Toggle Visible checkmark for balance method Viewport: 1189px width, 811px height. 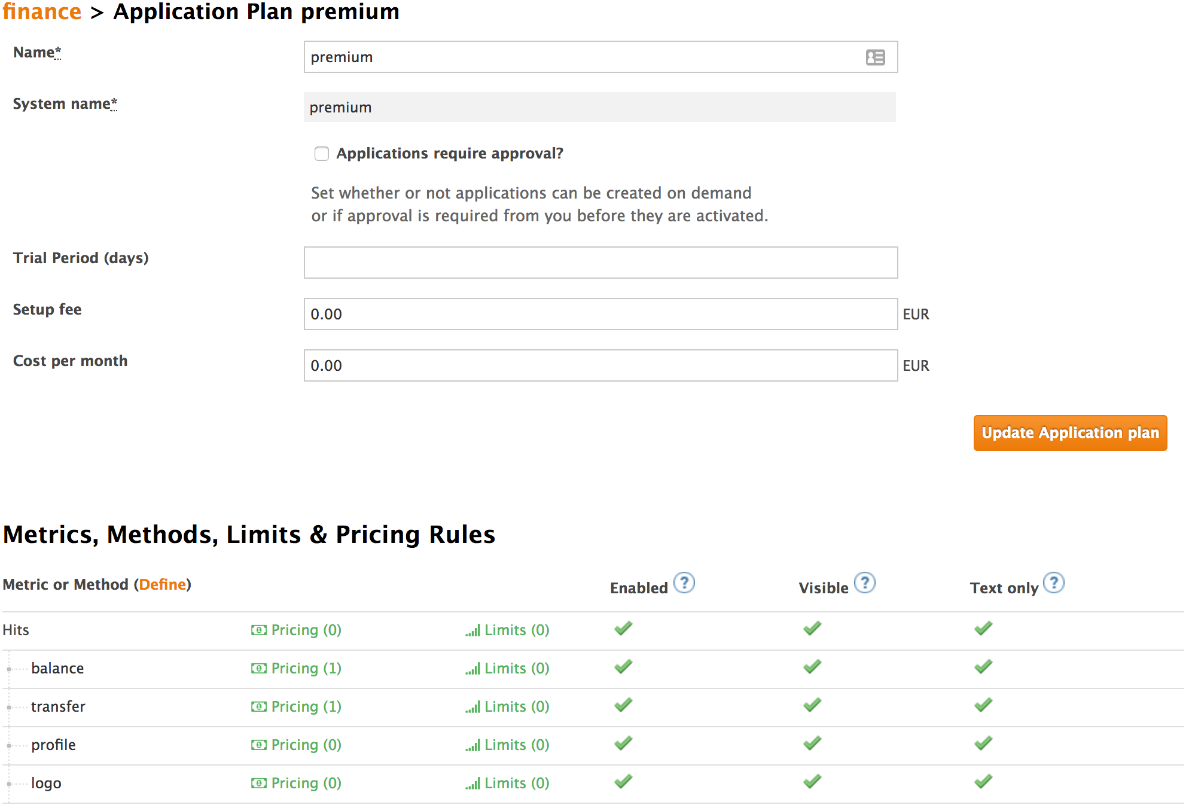[812, 667]
